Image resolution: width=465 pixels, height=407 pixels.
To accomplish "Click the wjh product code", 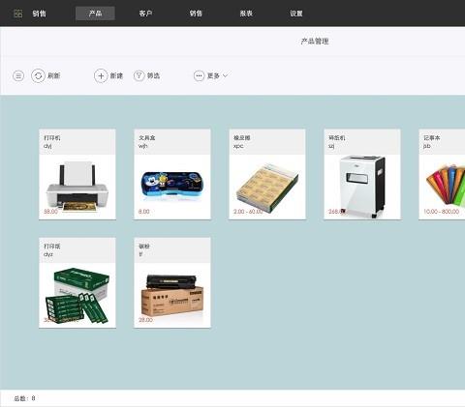I will point(143,146).
